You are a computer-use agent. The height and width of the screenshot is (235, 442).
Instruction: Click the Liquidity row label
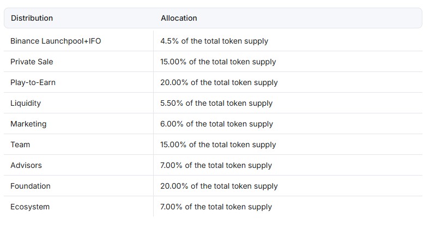click(26, 103)
